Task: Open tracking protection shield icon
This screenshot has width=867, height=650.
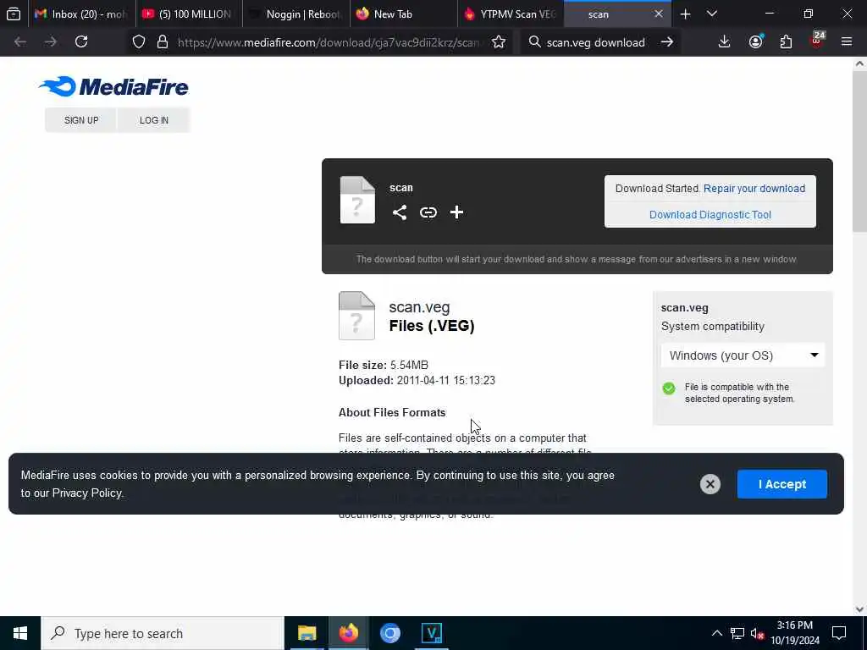Action: pos(139,41)
